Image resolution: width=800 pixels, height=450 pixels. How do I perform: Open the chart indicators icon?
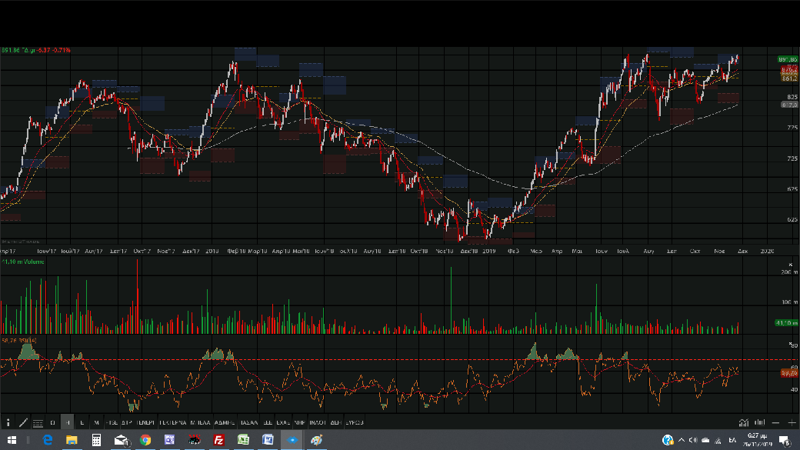click(743, 422)
